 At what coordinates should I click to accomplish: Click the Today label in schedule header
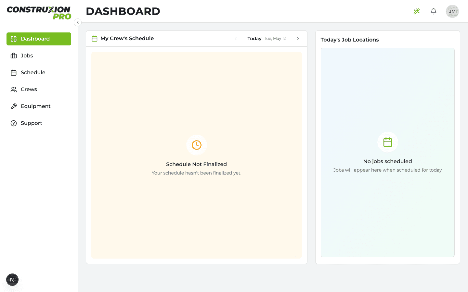(x=254, y=39)
